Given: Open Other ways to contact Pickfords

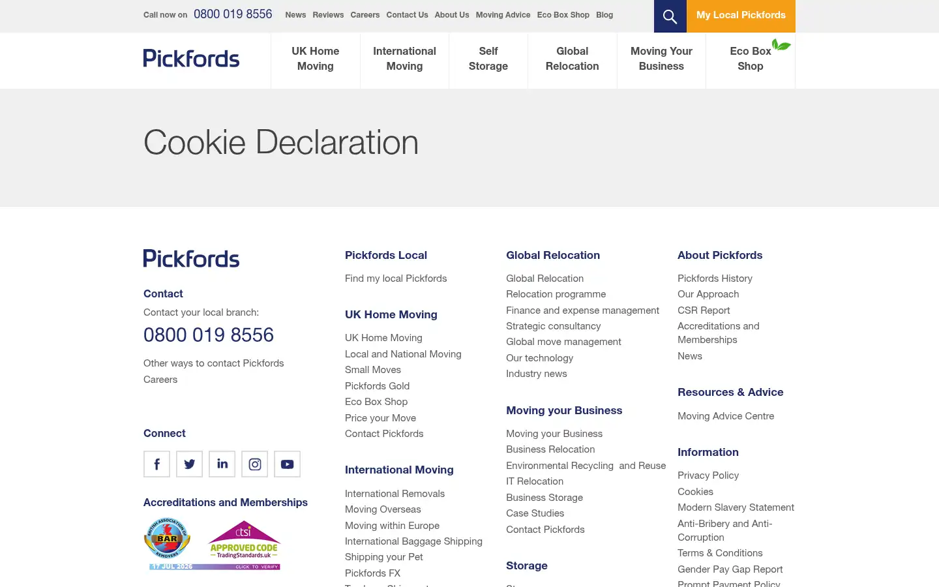Looking at the screenshot, I should 214,363.
